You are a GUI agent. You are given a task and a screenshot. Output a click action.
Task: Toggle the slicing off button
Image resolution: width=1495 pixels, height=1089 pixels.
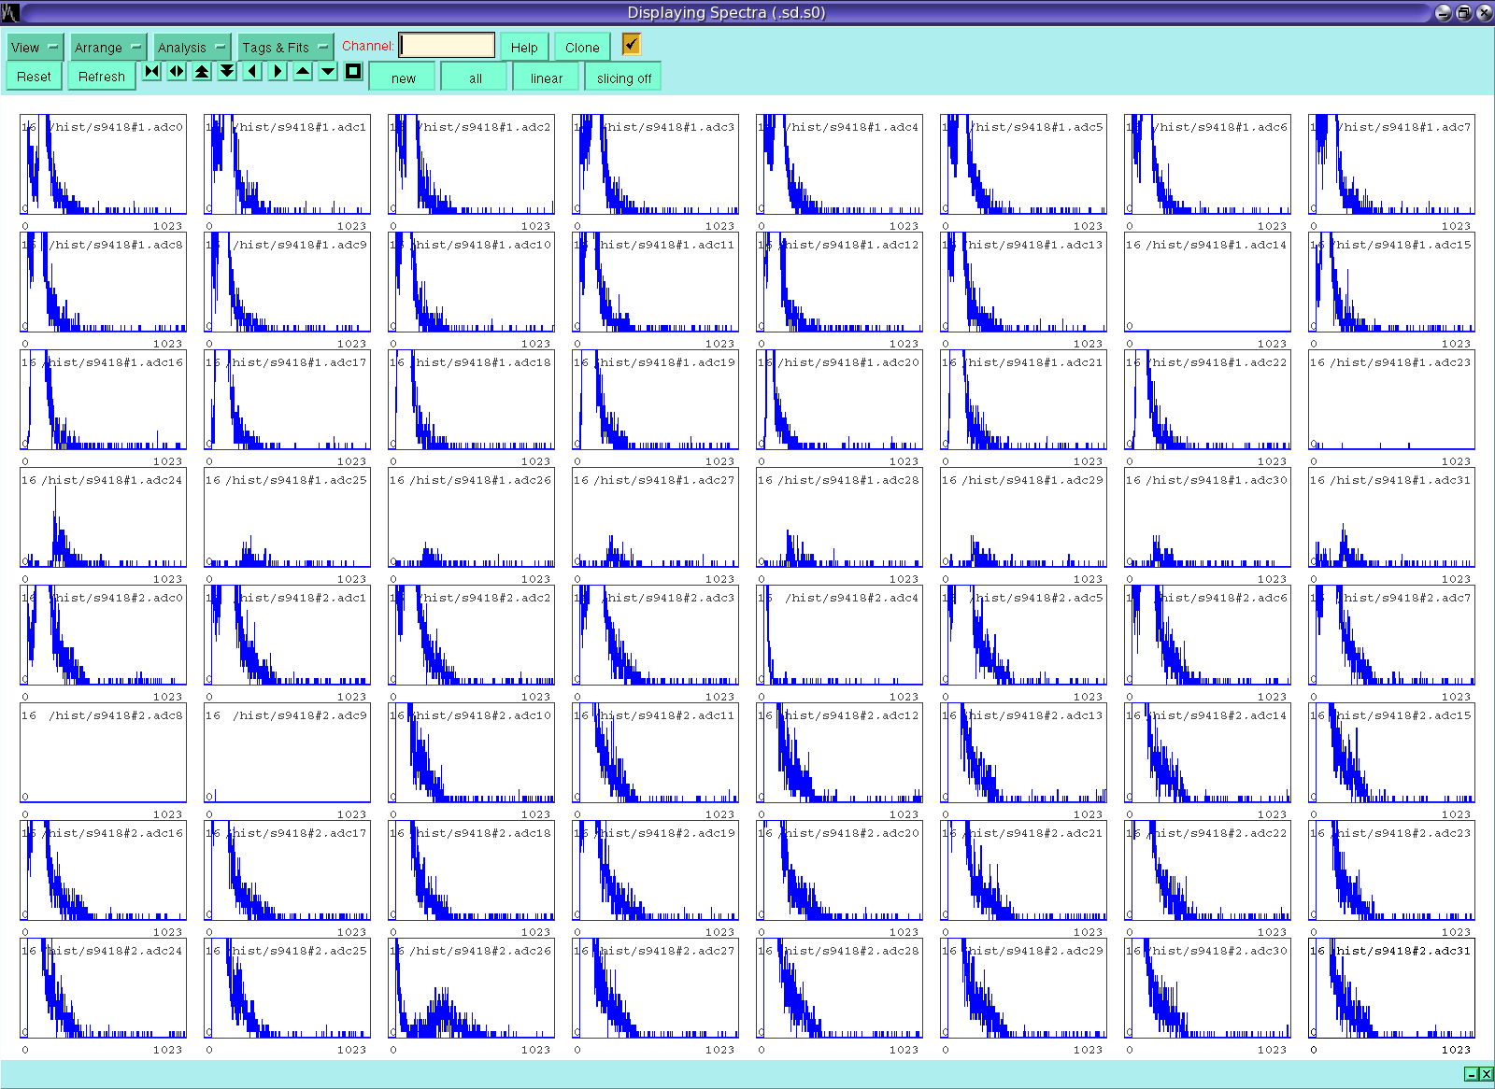623,78
